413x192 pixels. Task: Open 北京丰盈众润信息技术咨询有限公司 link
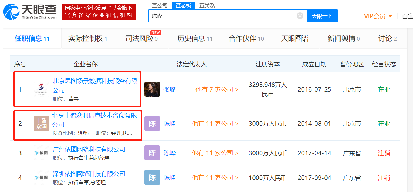(95, 120)
